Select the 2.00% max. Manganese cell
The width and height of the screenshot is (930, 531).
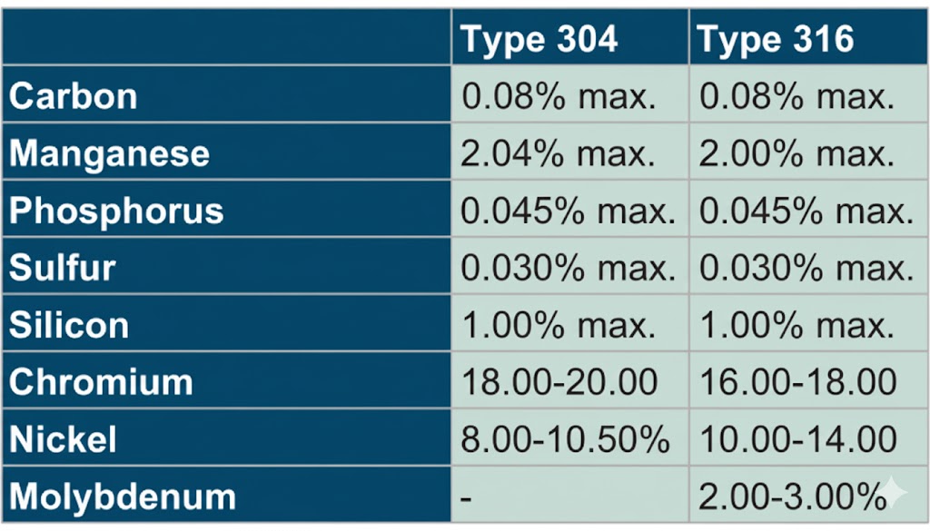click(796, 153)
